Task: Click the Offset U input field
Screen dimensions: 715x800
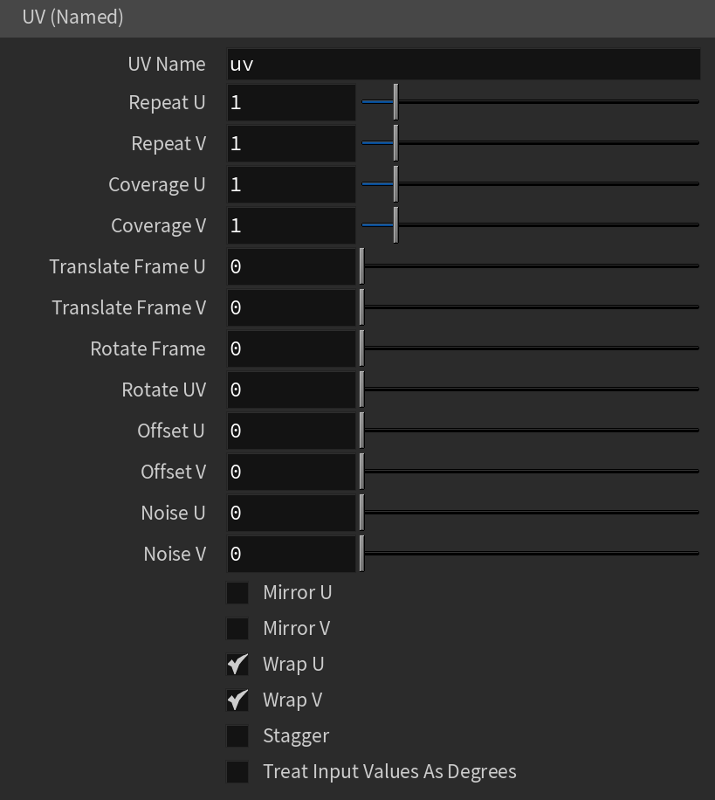Action: (292, 431)
